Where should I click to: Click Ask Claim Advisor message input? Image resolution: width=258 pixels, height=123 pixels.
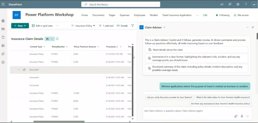[197, 111]
